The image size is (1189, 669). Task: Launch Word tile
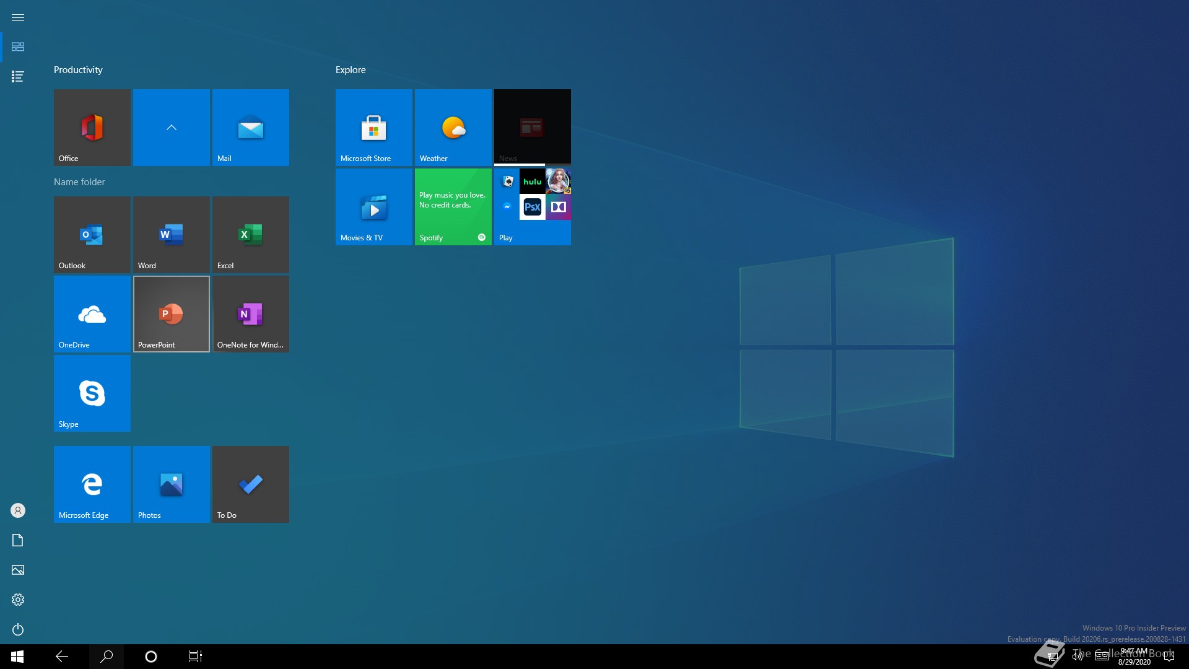pos(171,234)
